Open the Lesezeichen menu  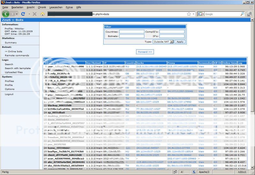56,7
